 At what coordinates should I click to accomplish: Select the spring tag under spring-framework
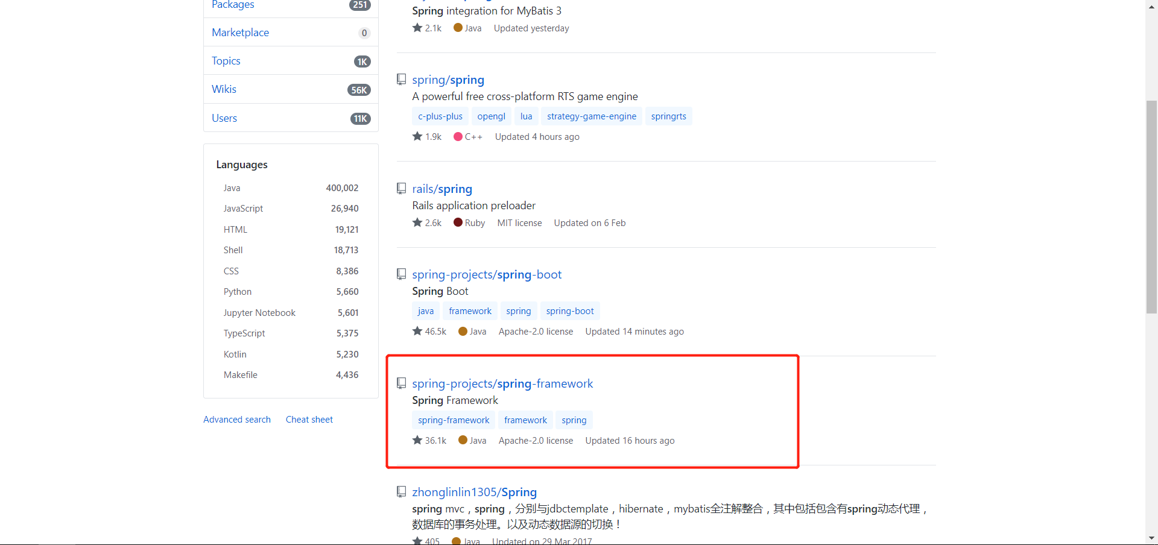(x=574, y=420)
